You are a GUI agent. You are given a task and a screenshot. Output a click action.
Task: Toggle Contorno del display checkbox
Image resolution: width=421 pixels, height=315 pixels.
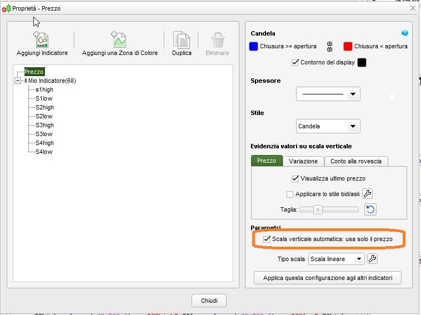[295, 63]
